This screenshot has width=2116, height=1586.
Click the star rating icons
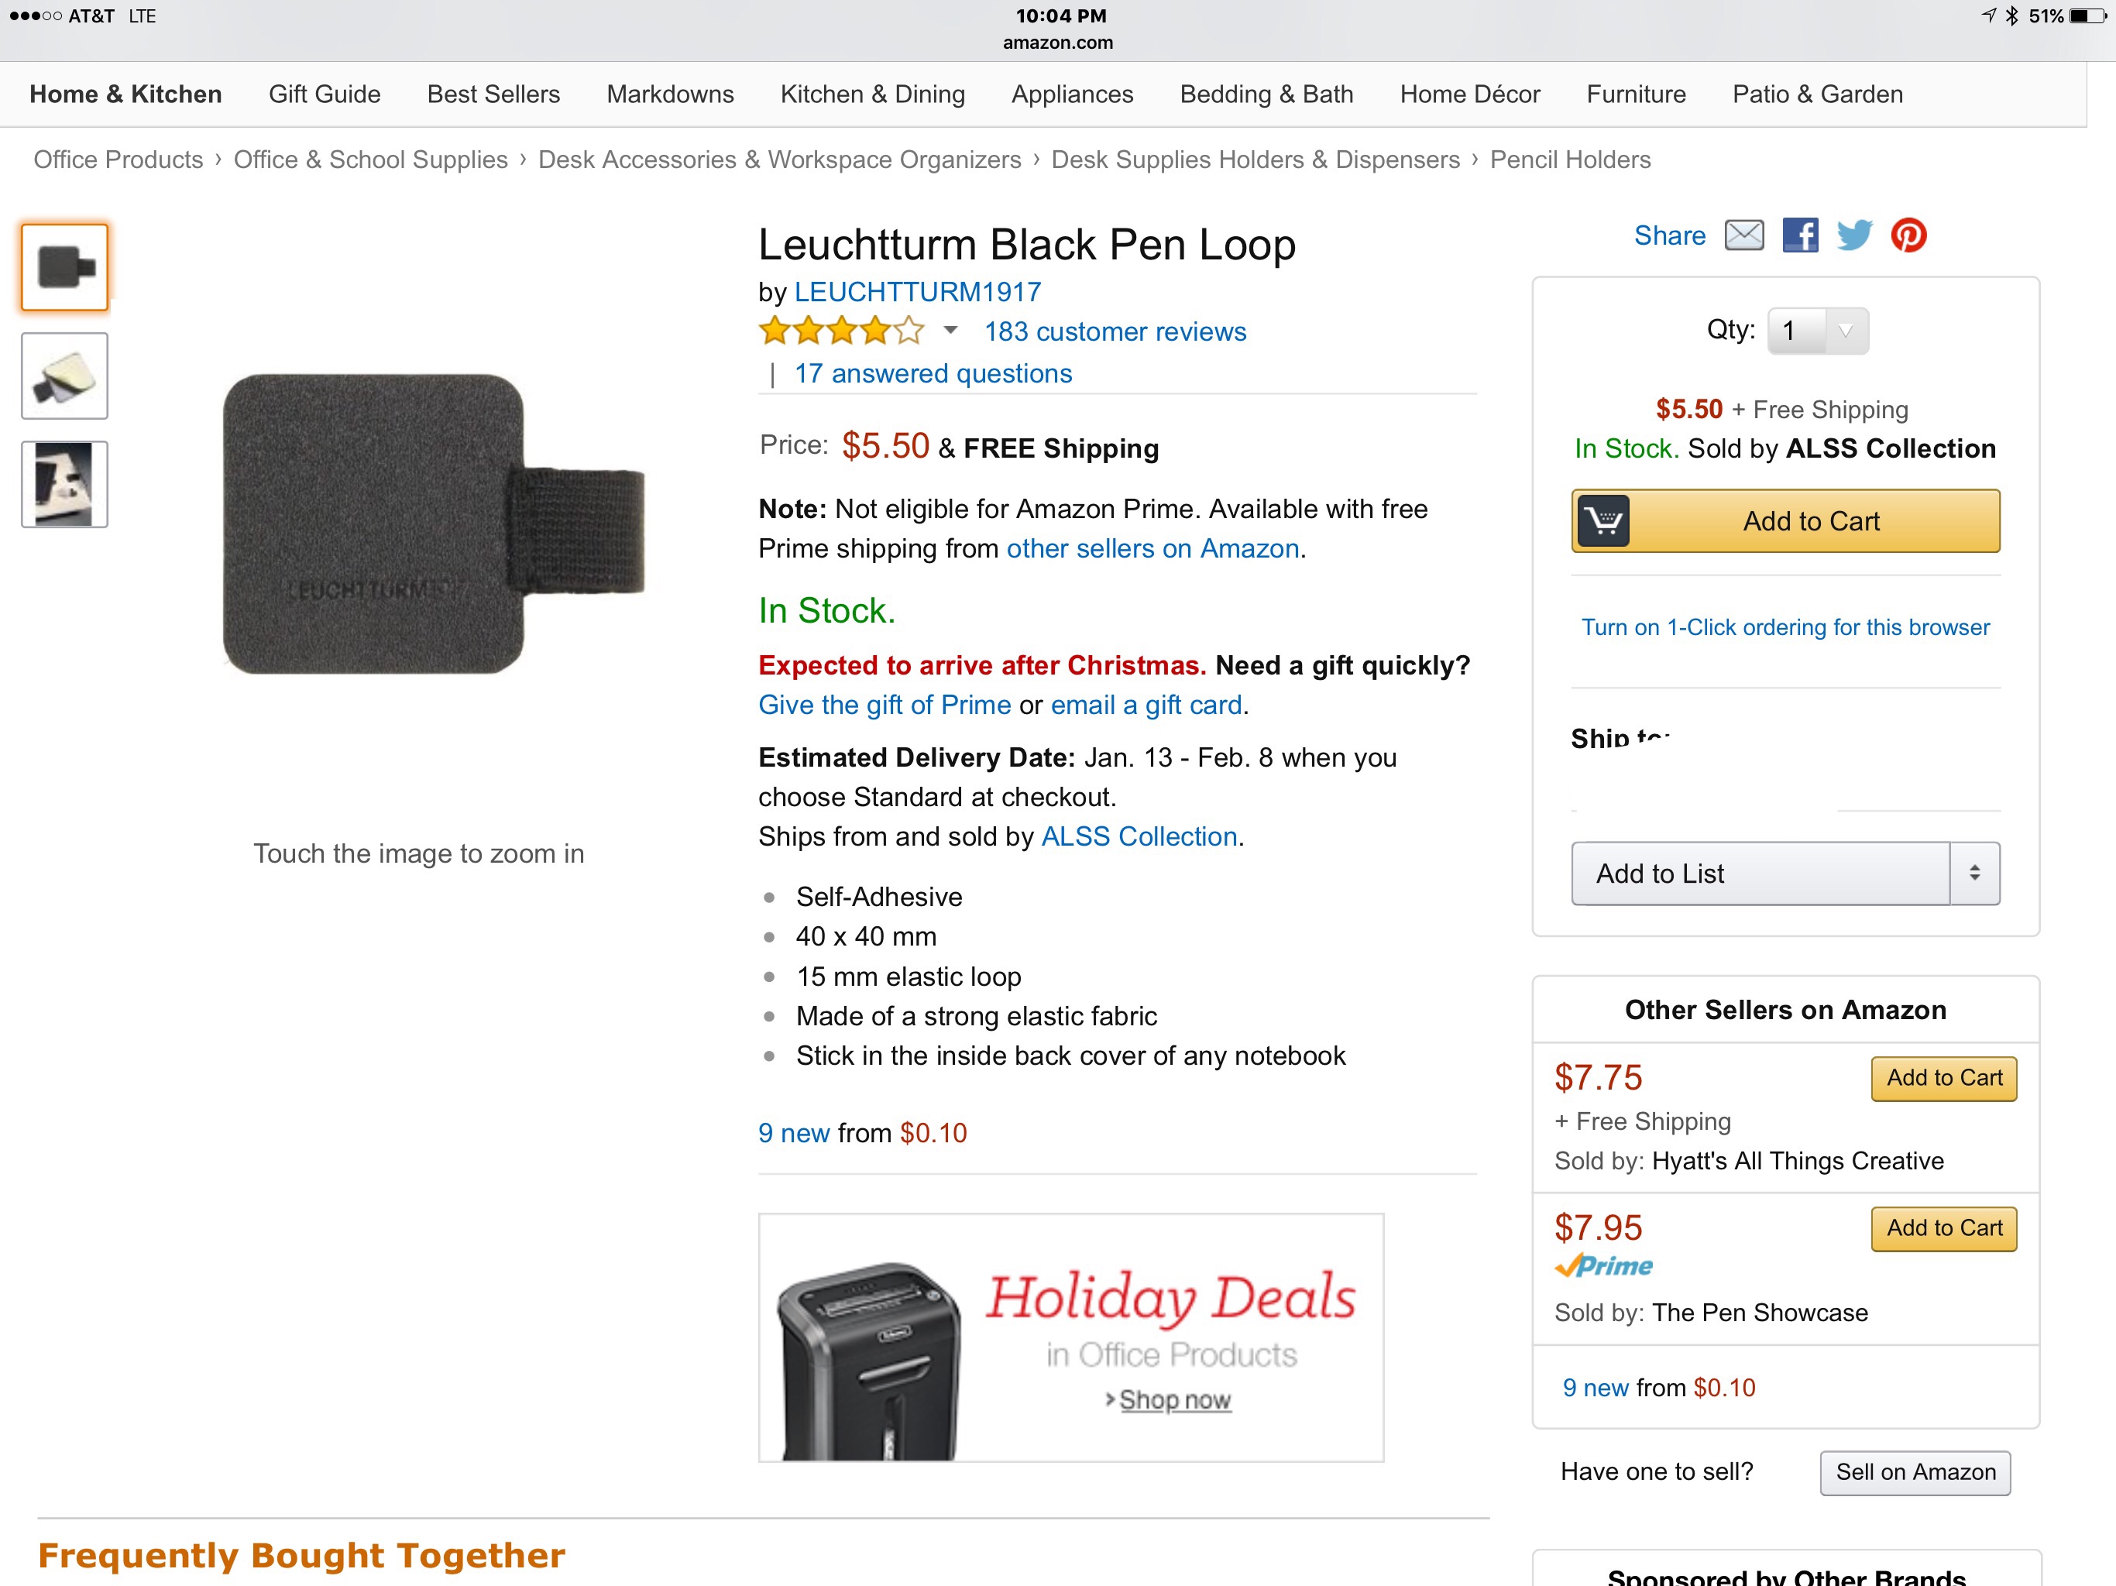click(842, 332)
